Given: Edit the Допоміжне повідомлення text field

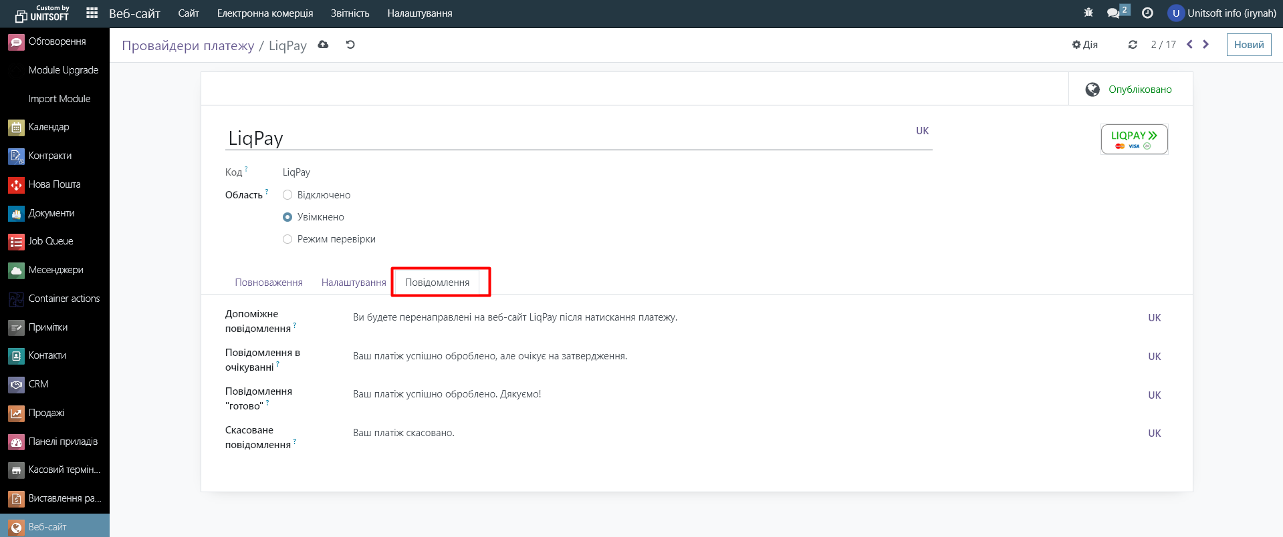Looking at the screenshot, I should pyautogui.click(x=747, y=317).
